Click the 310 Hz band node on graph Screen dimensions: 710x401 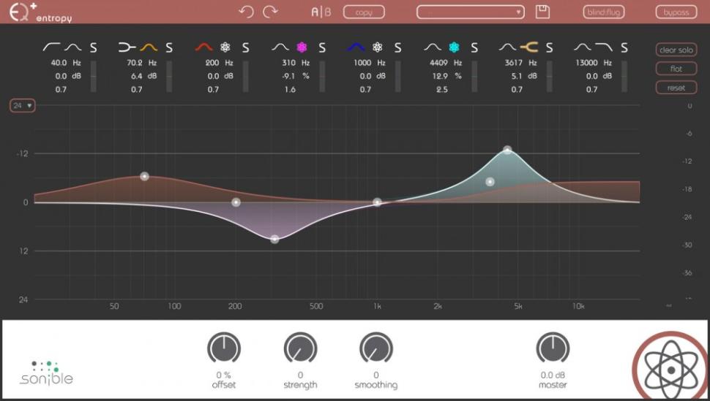coord(274,239)
